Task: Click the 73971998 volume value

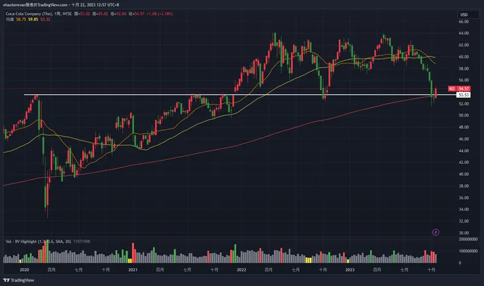Action: pyautogui.click(x=82, y=242)
